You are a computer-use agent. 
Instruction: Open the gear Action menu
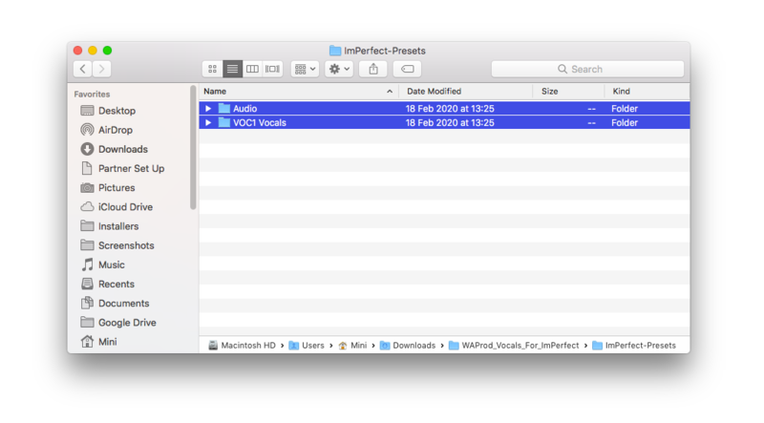(x=339, y=69)
